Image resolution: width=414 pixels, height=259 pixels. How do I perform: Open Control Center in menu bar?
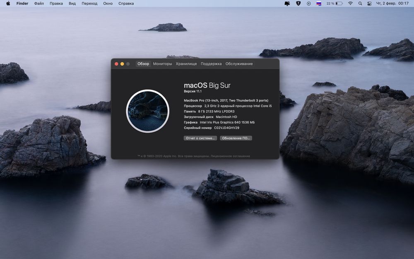click(x=369, y=3)
